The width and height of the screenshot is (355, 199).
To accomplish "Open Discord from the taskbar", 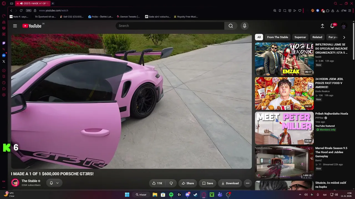I will (x=187, y=195).
